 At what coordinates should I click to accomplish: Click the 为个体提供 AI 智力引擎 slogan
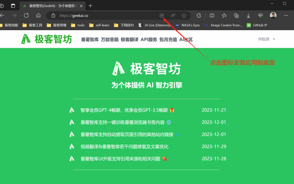click(147, 85)
